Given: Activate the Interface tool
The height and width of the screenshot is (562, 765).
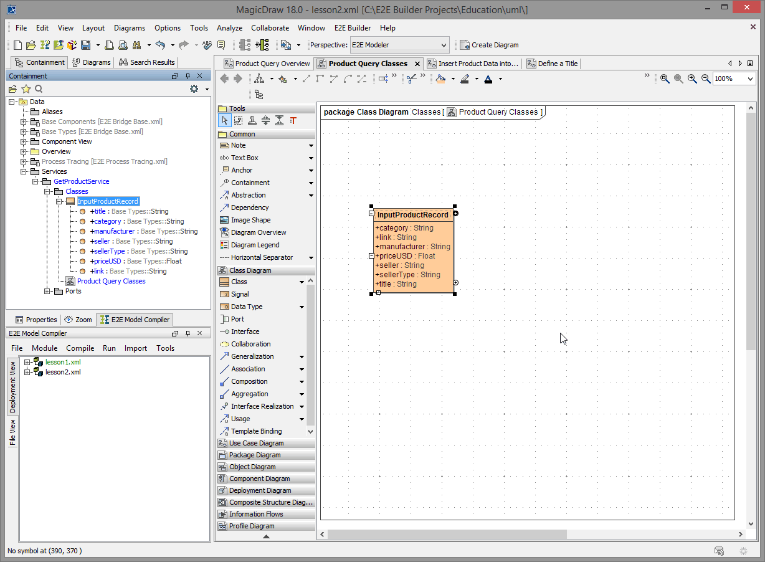Looking at the screenshot, I should pyautogui.click(x=242, y=331).
